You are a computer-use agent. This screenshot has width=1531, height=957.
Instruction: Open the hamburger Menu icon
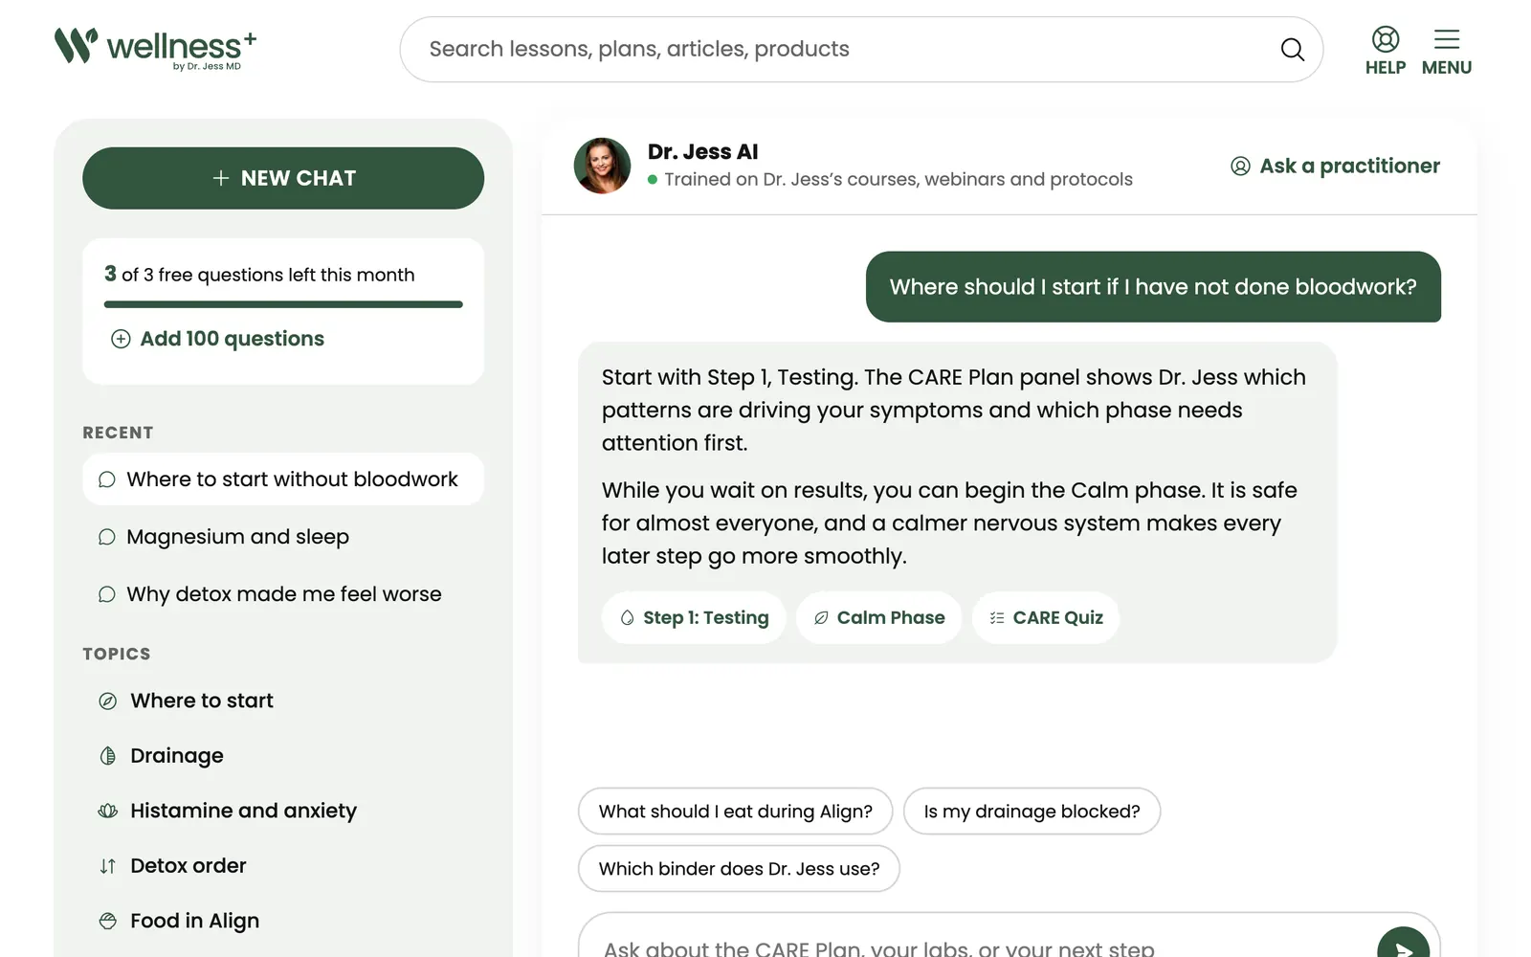[1447, 39]
